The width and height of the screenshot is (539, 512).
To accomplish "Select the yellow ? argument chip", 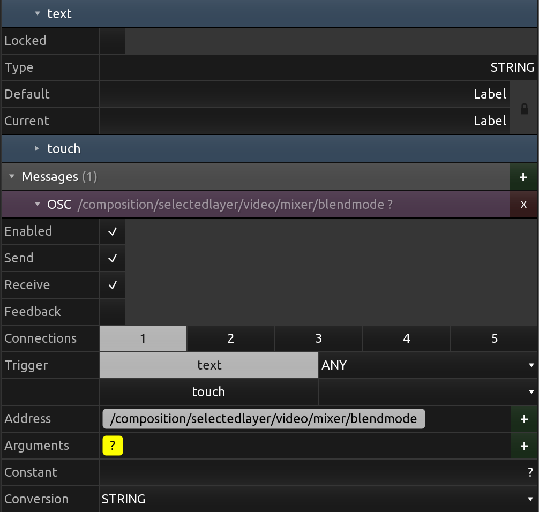I will click(x=113, y=446).
